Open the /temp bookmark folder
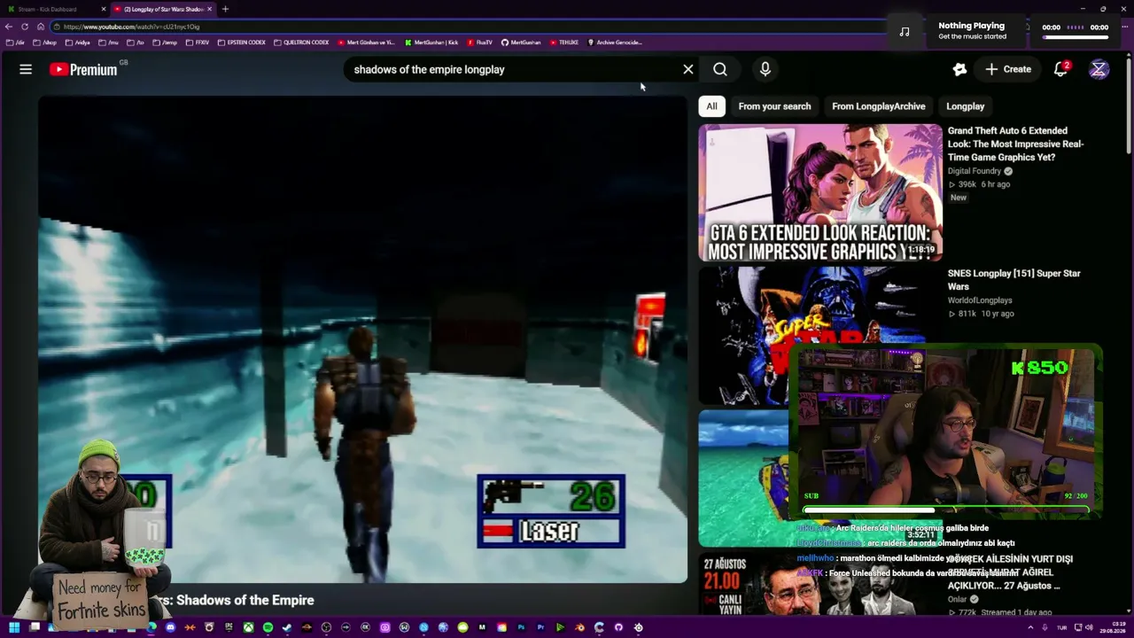 (165, 43)
